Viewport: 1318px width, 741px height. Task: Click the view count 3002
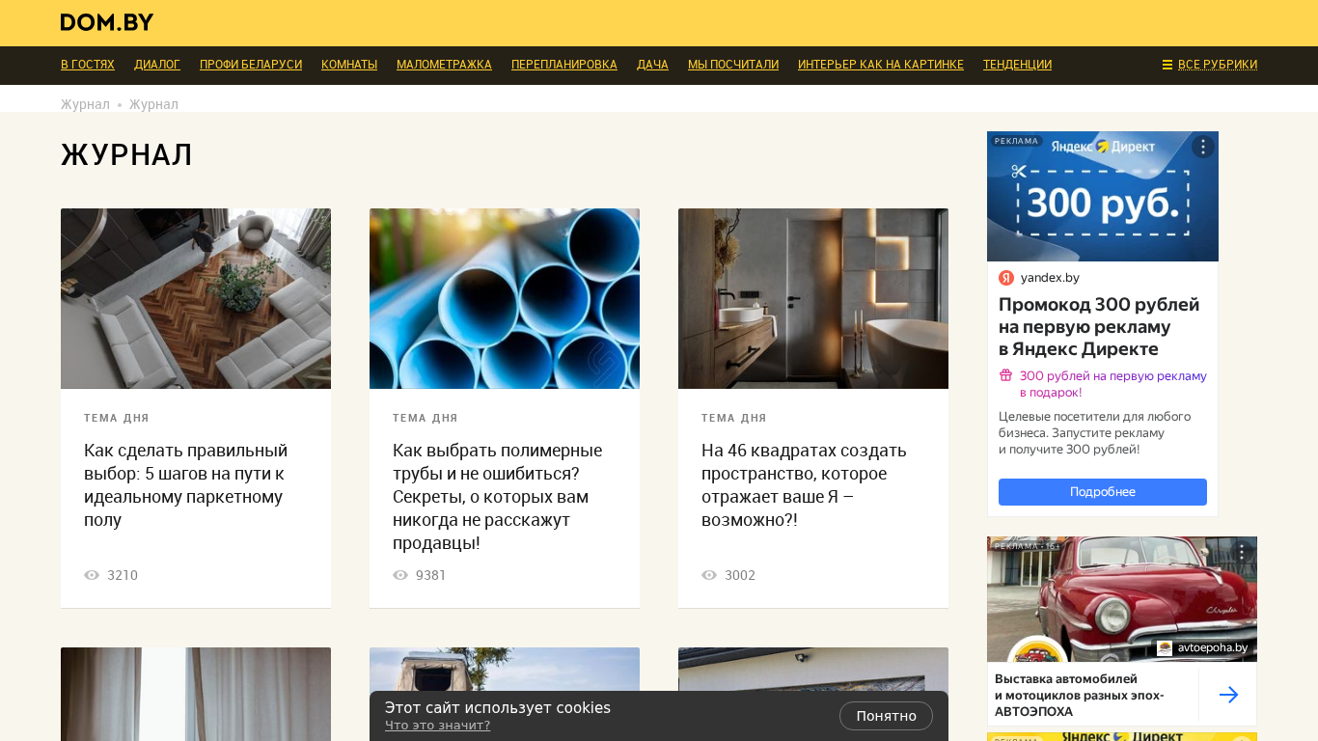click(x=740, y=575)
